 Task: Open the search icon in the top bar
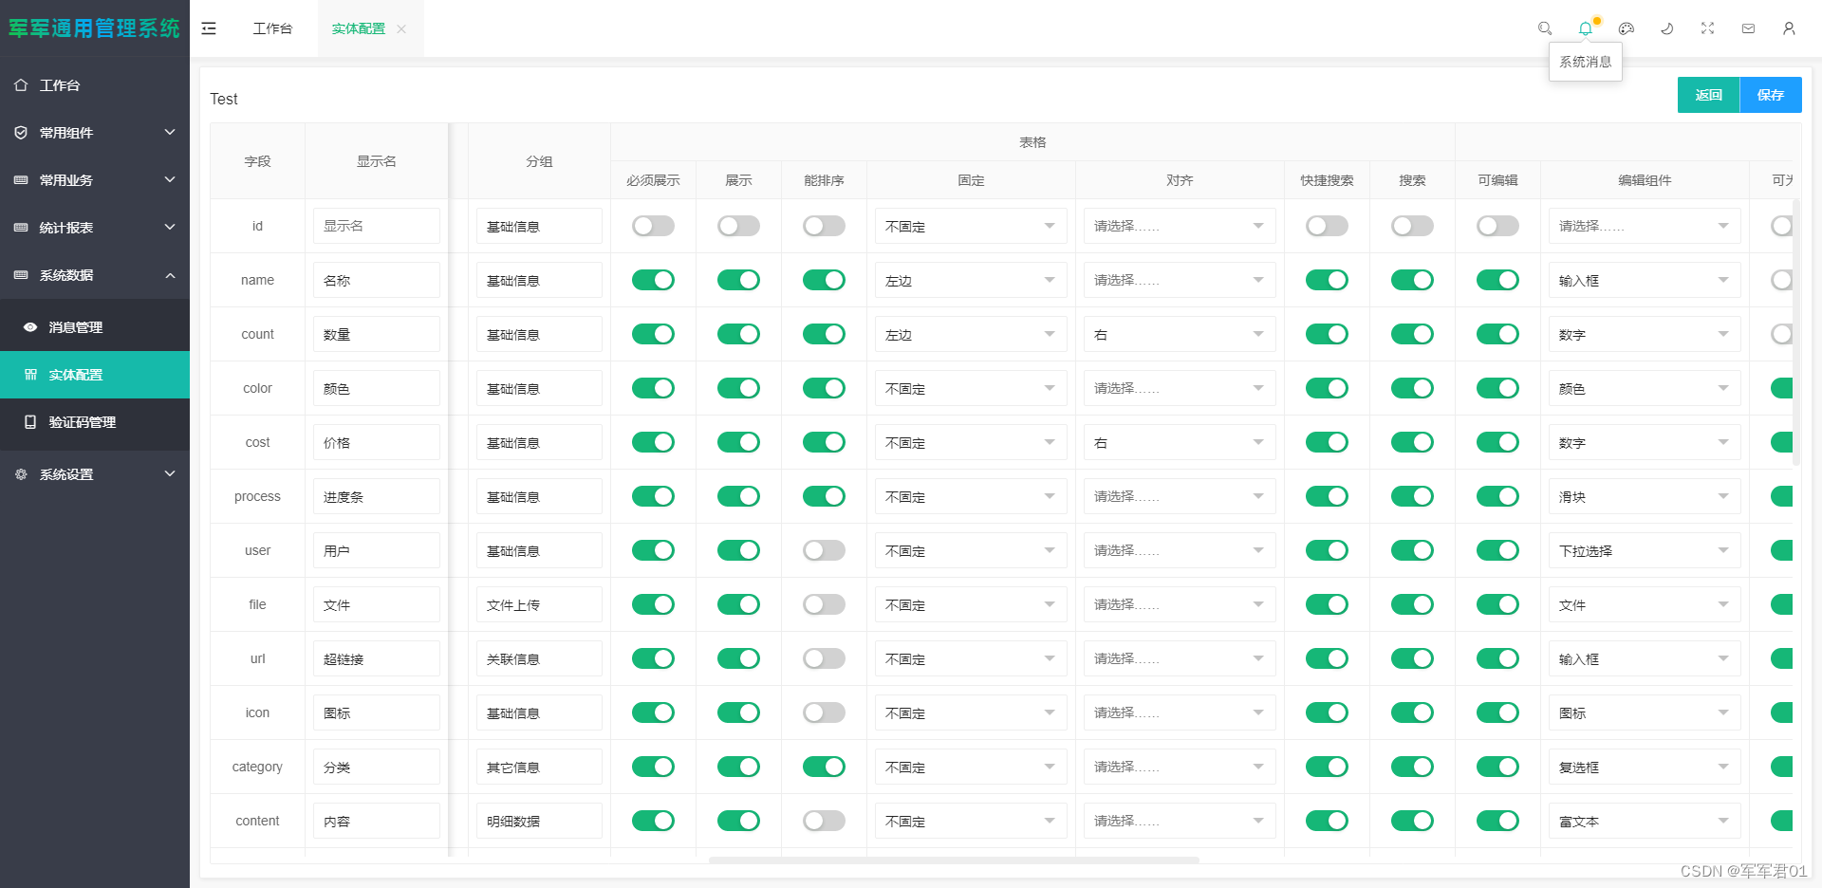point(1545,28)
